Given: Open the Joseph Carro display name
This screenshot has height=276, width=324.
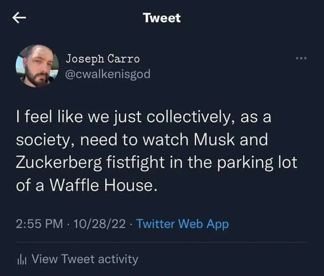Looking at the screenshot, I should 103,59.
